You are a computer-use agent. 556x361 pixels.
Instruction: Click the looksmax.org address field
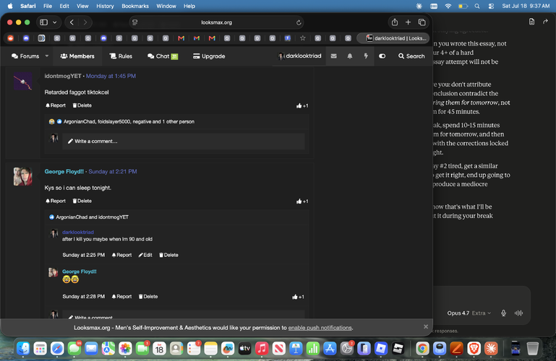216,22
